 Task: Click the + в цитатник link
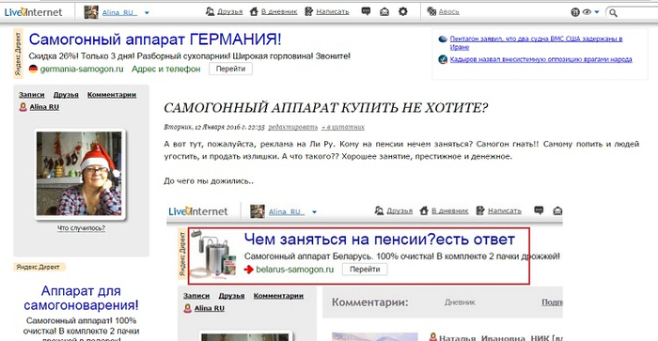343,127
